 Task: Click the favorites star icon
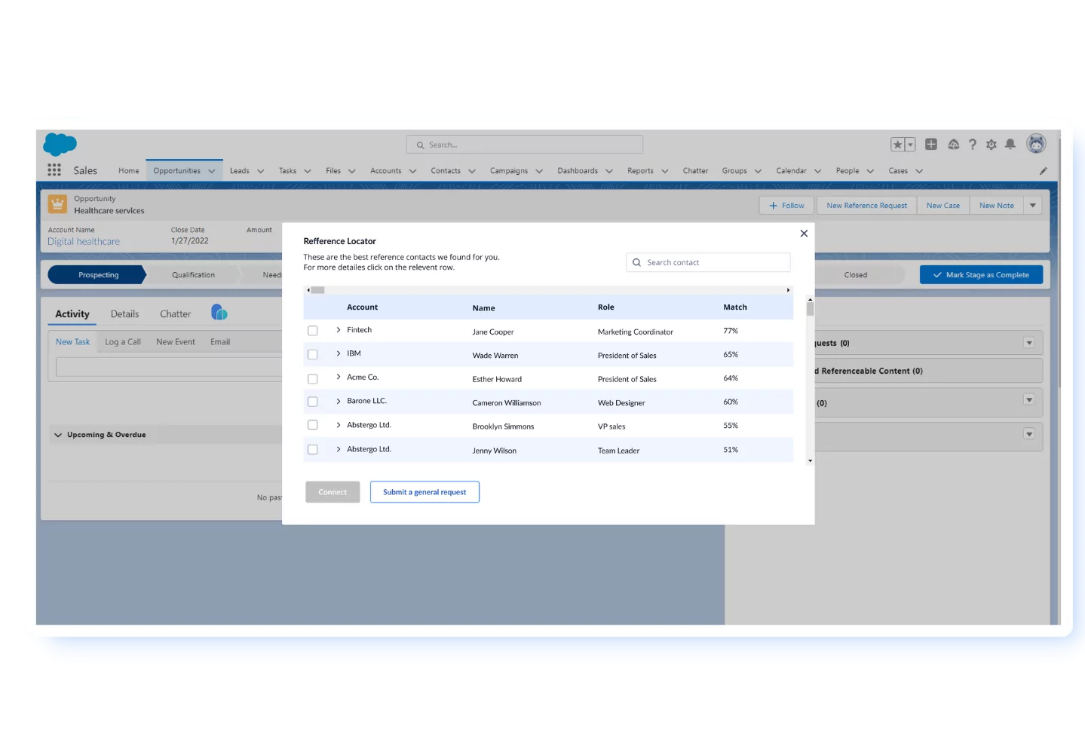(x=897, y=143)
